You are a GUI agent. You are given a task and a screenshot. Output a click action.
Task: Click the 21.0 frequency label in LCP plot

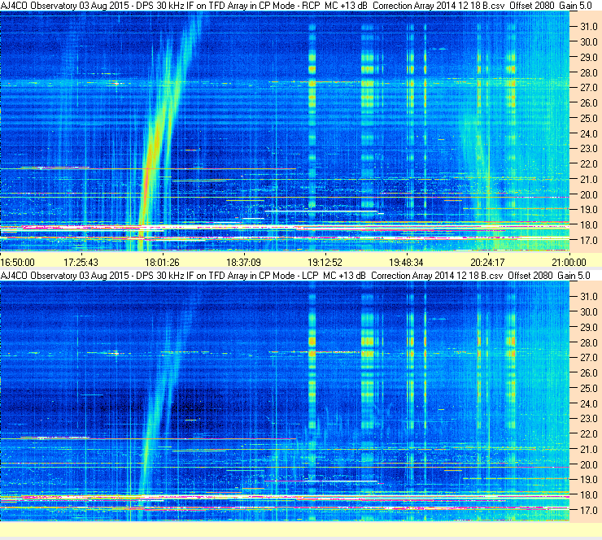pos(588,449)
